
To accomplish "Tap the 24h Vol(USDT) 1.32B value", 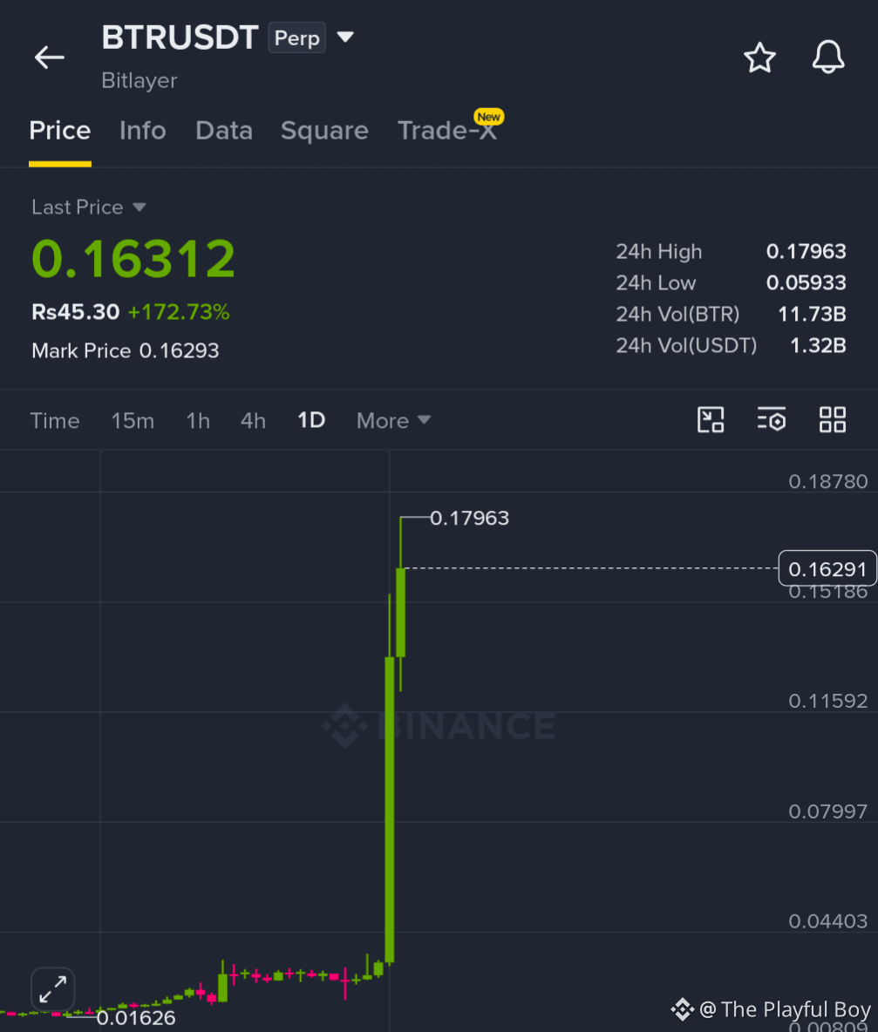I will pos(818,345).
